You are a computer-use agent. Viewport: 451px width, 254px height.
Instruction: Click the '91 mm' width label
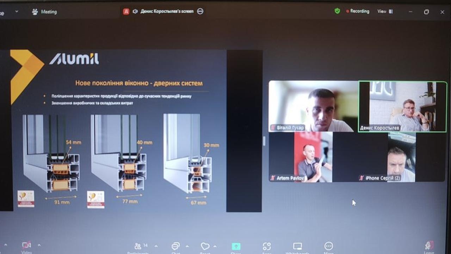point(62,202)
